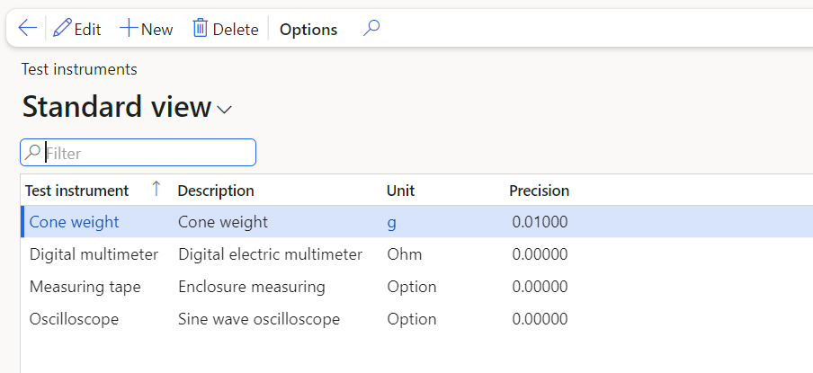Select the Oscilloscope row
The width and height of the screenshot is (813, 373).
(x=74, y=319)
